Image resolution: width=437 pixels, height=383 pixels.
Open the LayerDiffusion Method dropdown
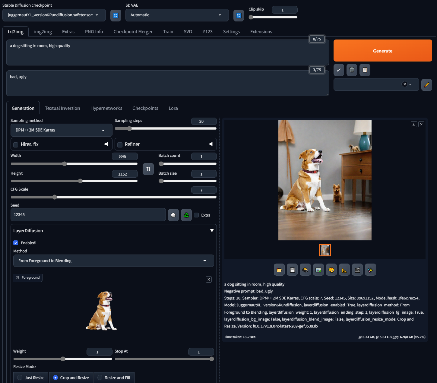(114, 261)
